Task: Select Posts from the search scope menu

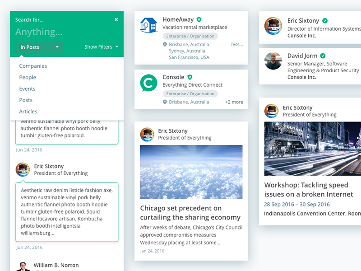Action: (26, 100)
